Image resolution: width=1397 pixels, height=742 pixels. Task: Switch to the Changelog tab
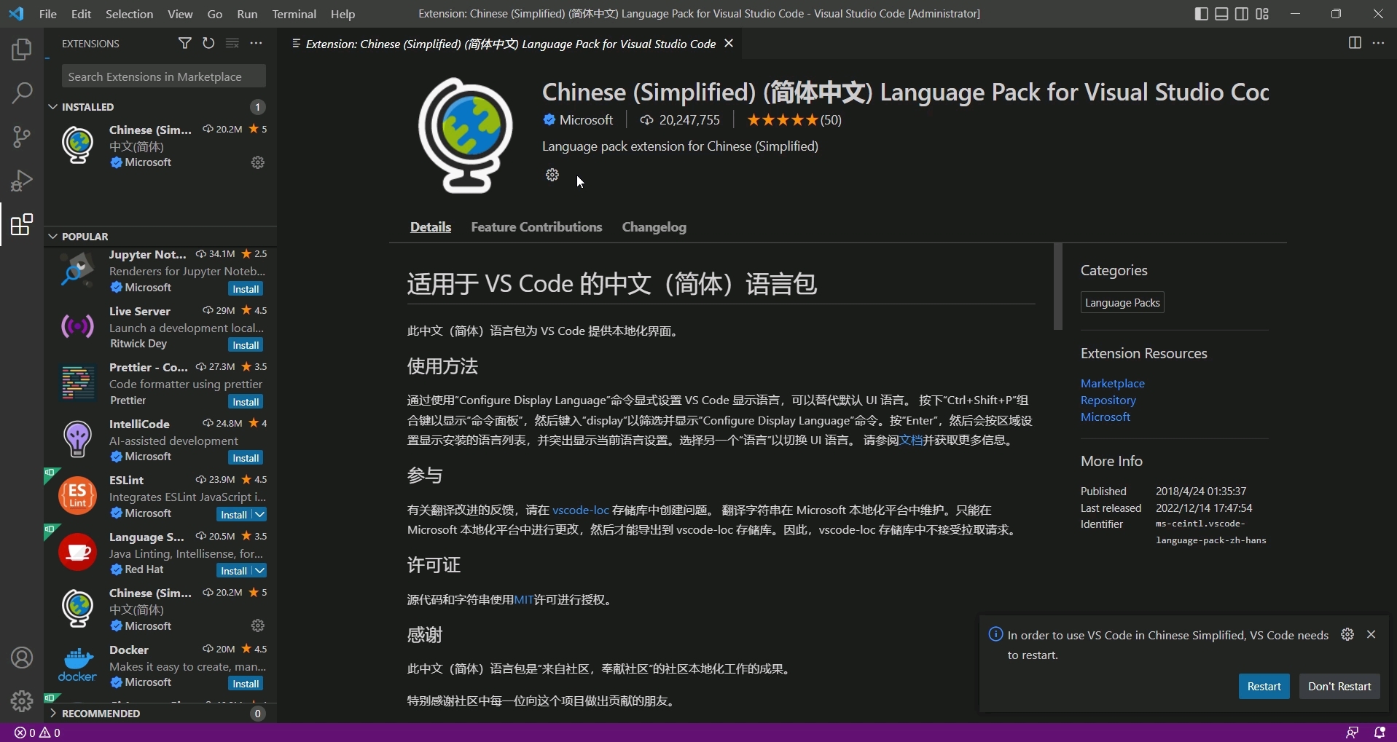point(654,227)
